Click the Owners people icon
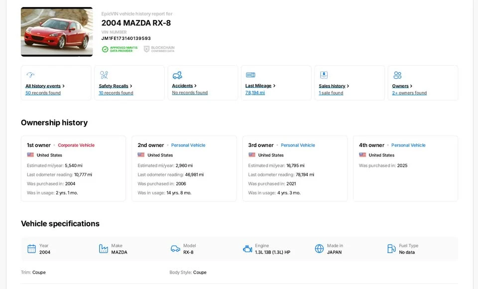The height and width of the screenshot is (289, 478). [397, 75]
